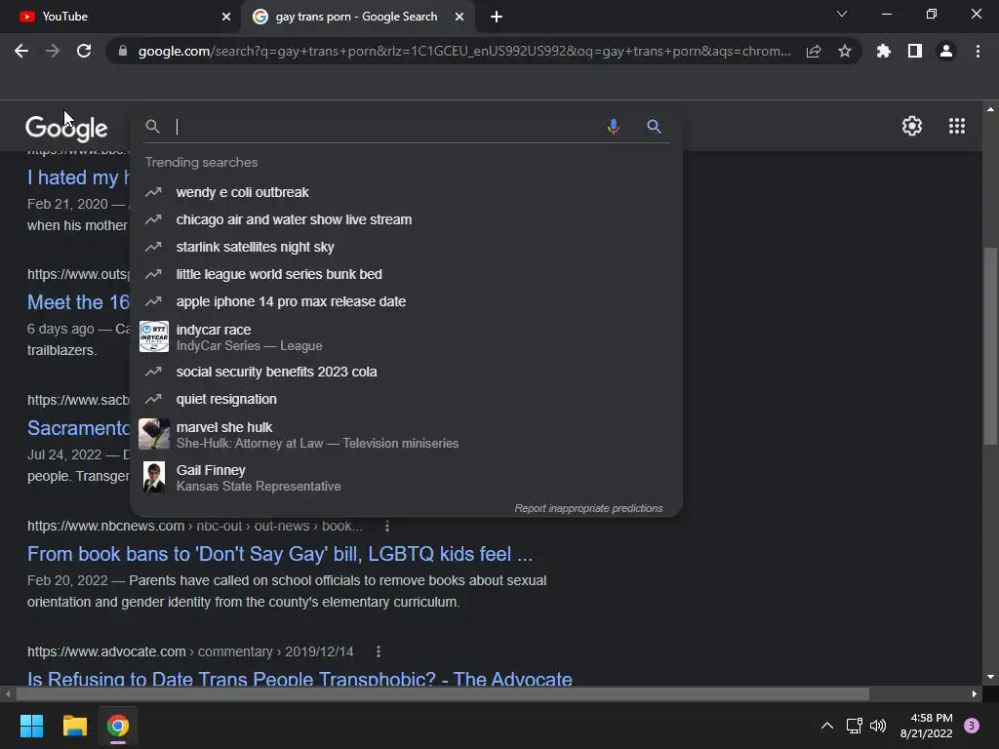Open the Google apps grid

click(957, 126)
